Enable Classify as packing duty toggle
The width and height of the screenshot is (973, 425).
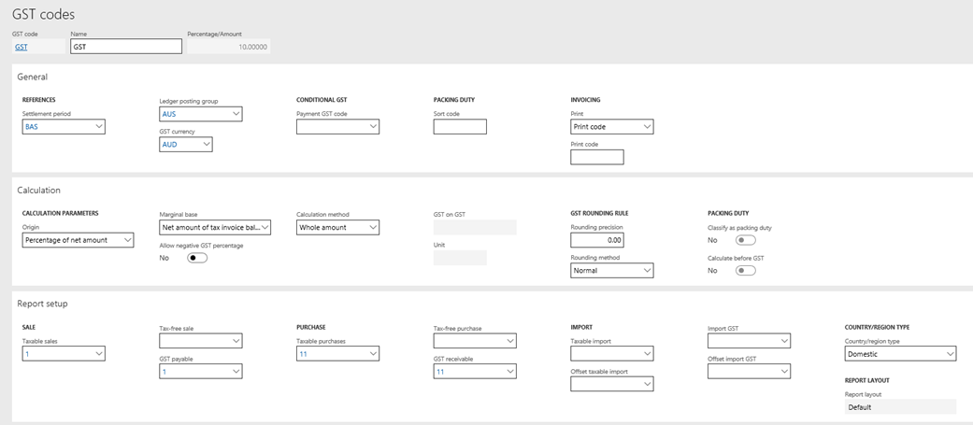tap(745, 240)
